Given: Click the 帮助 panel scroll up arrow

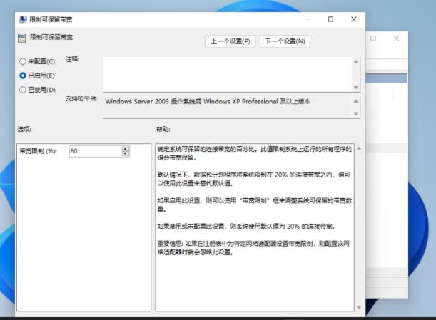Looking at the screenshot, I should (358, 148).
